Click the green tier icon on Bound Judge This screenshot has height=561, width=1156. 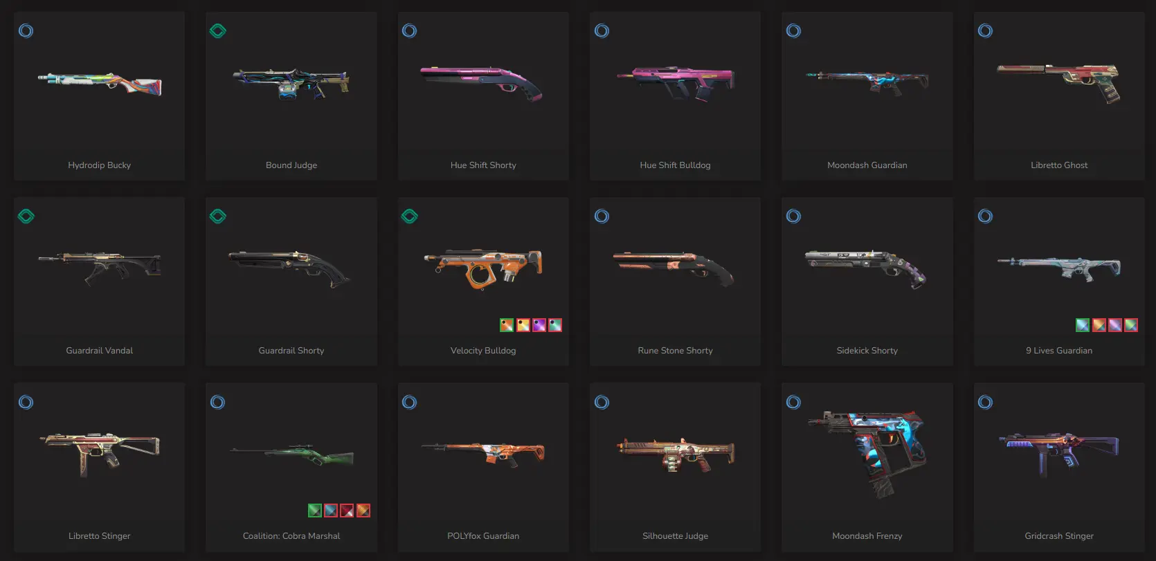click(x=217, y=30)
